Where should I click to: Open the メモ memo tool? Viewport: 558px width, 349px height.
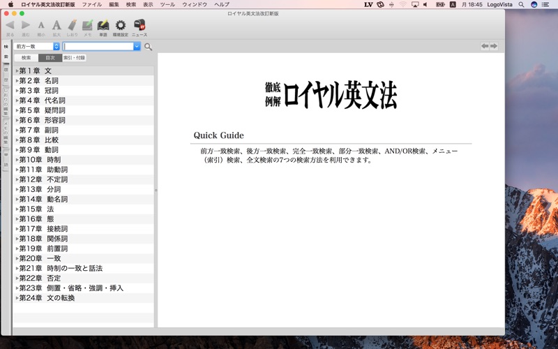click(88, 25)
